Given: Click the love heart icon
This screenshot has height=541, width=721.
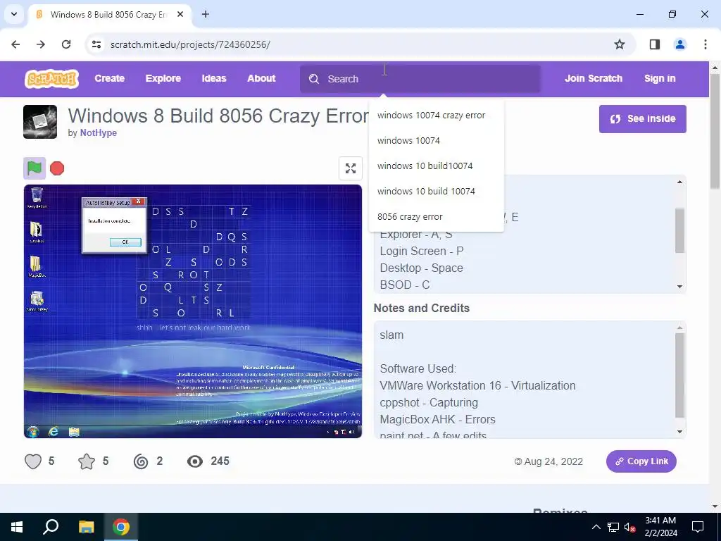Looking at the screenshot, I should [x=33, y=461].
